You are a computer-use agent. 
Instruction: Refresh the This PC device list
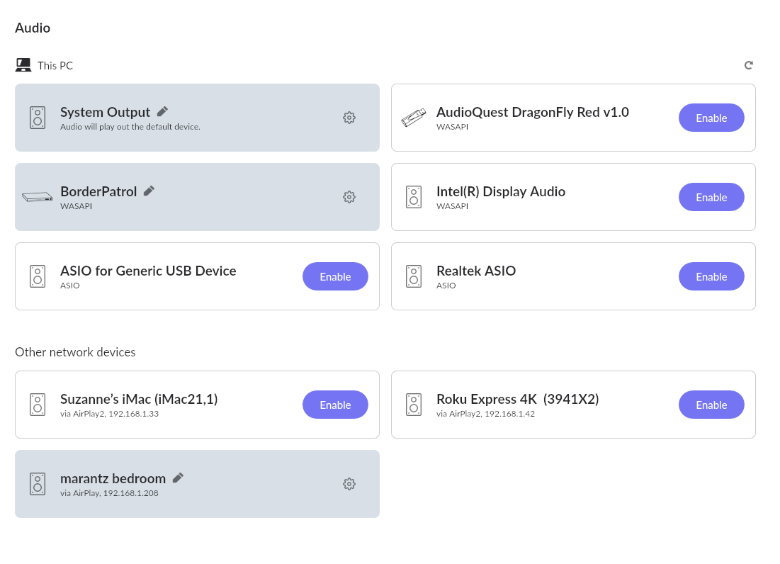click(x=748, y=65)
